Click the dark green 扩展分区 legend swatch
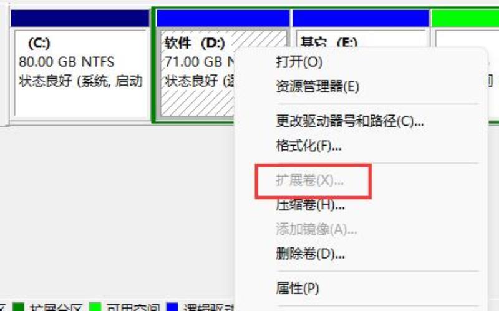 (x=19, y=307)
